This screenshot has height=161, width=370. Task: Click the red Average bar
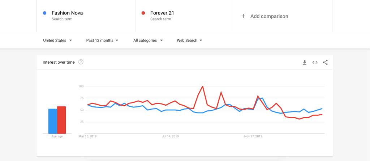tap(61, 120)
